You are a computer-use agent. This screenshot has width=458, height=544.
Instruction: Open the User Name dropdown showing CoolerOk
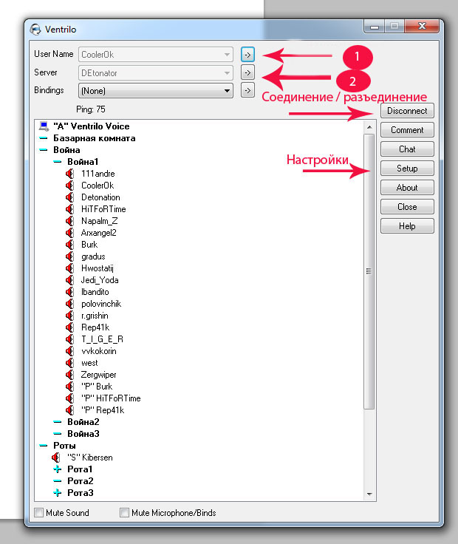tap(156, 55)
